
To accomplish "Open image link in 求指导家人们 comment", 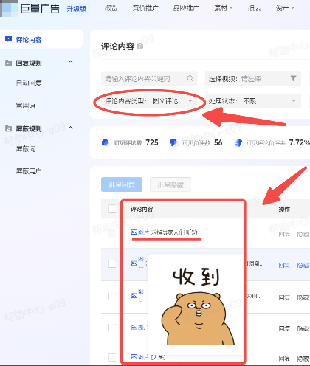I will point(140,232).
